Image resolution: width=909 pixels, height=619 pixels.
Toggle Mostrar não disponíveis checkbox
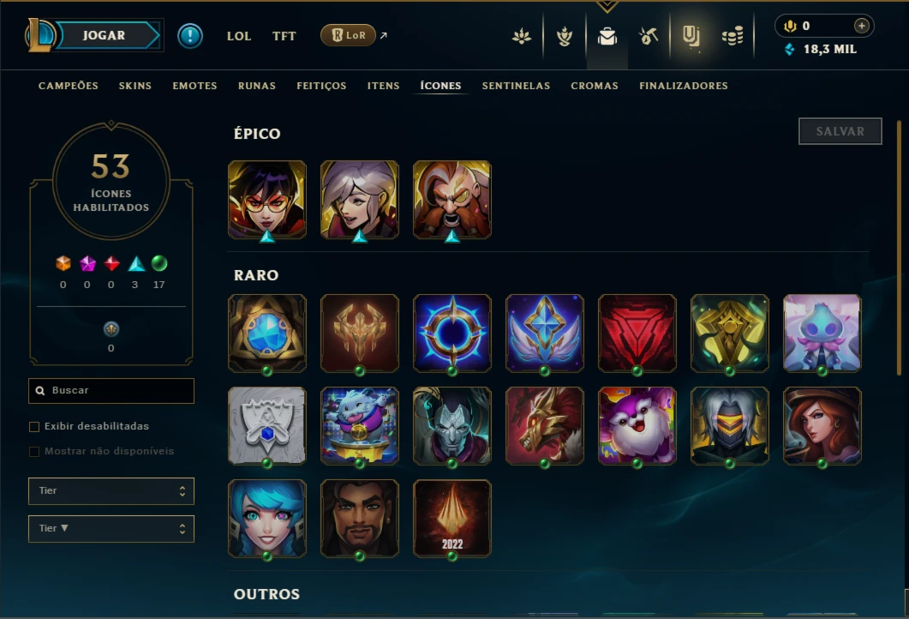tap(34, 451)
